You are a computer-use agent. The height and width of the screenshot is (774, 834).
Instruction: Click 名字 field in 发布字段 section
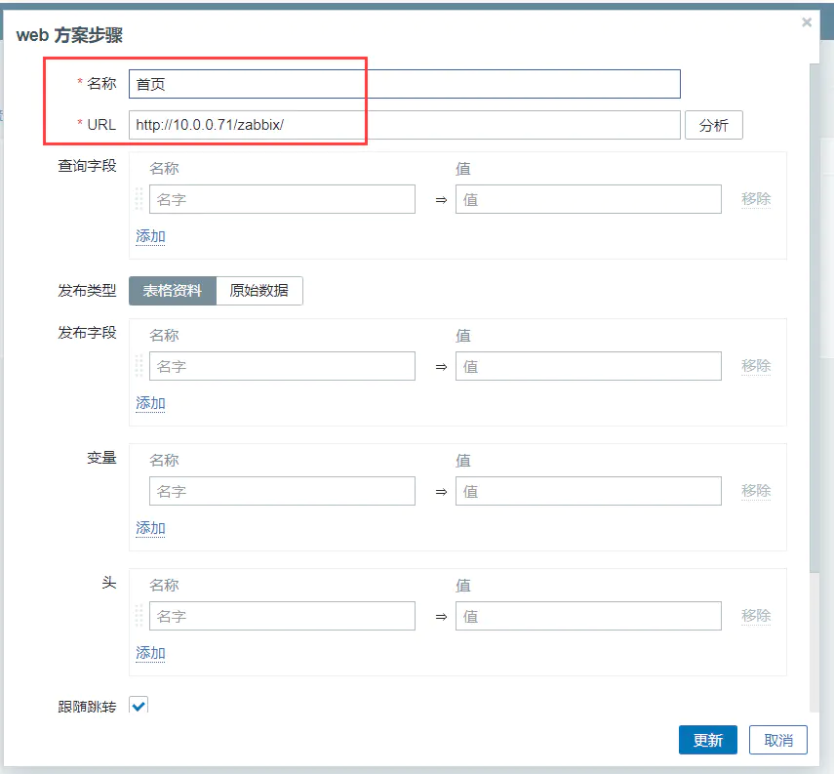click(x=282, y=366)
